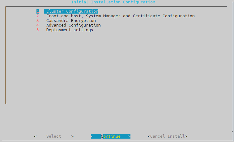Click the menu list box's left border

6,56
